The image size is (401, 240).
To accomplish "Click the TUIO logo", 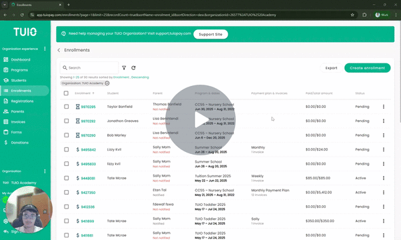I will [25, 32].
